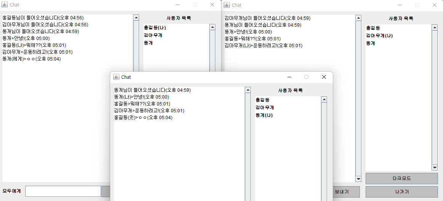Click the Java icon in the front window's title bar

tap(116, 77)
